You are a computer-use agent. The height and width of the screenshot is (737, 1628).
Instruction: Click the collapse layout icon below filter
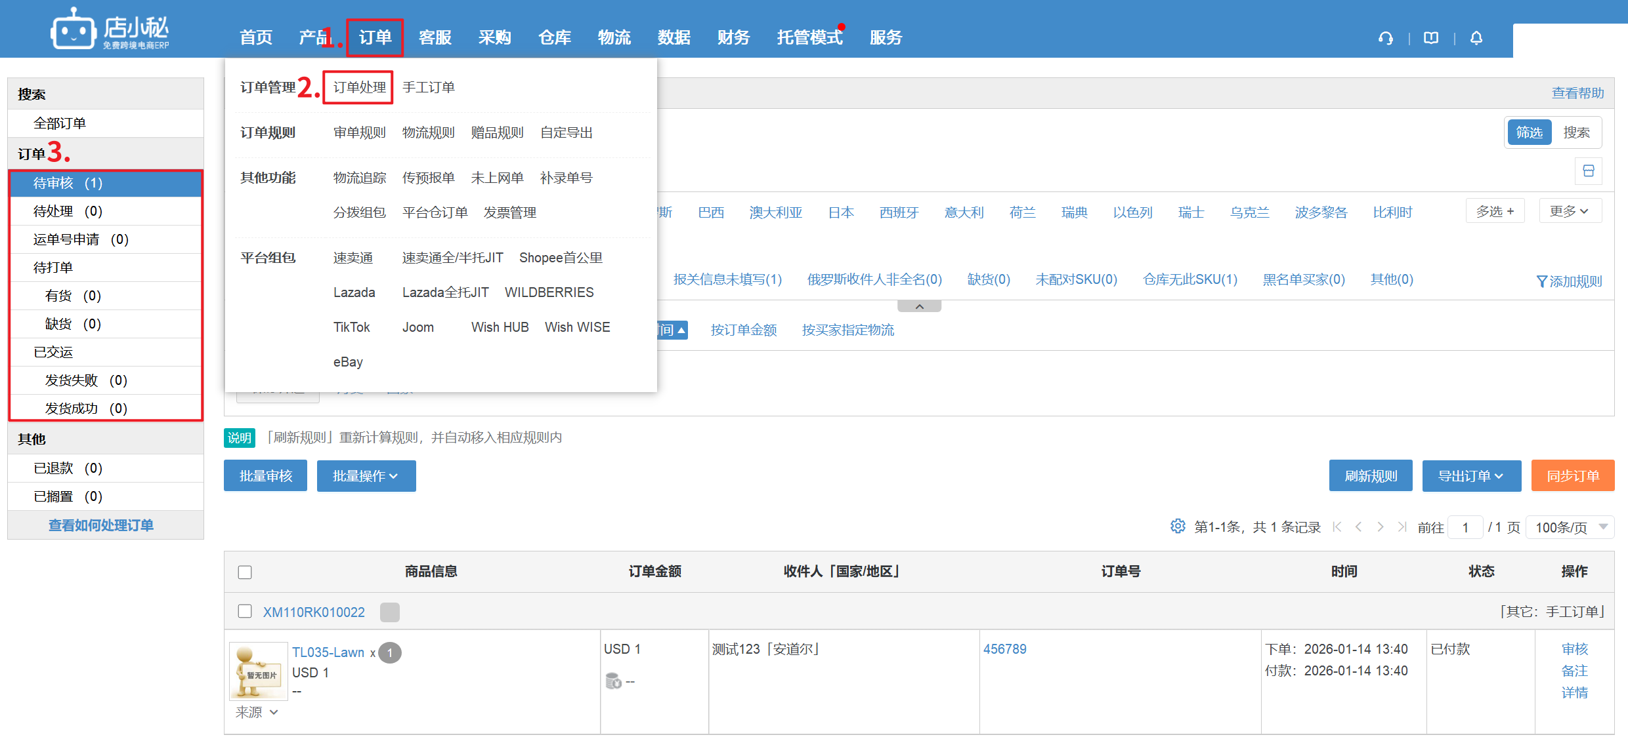[1589, 171]
